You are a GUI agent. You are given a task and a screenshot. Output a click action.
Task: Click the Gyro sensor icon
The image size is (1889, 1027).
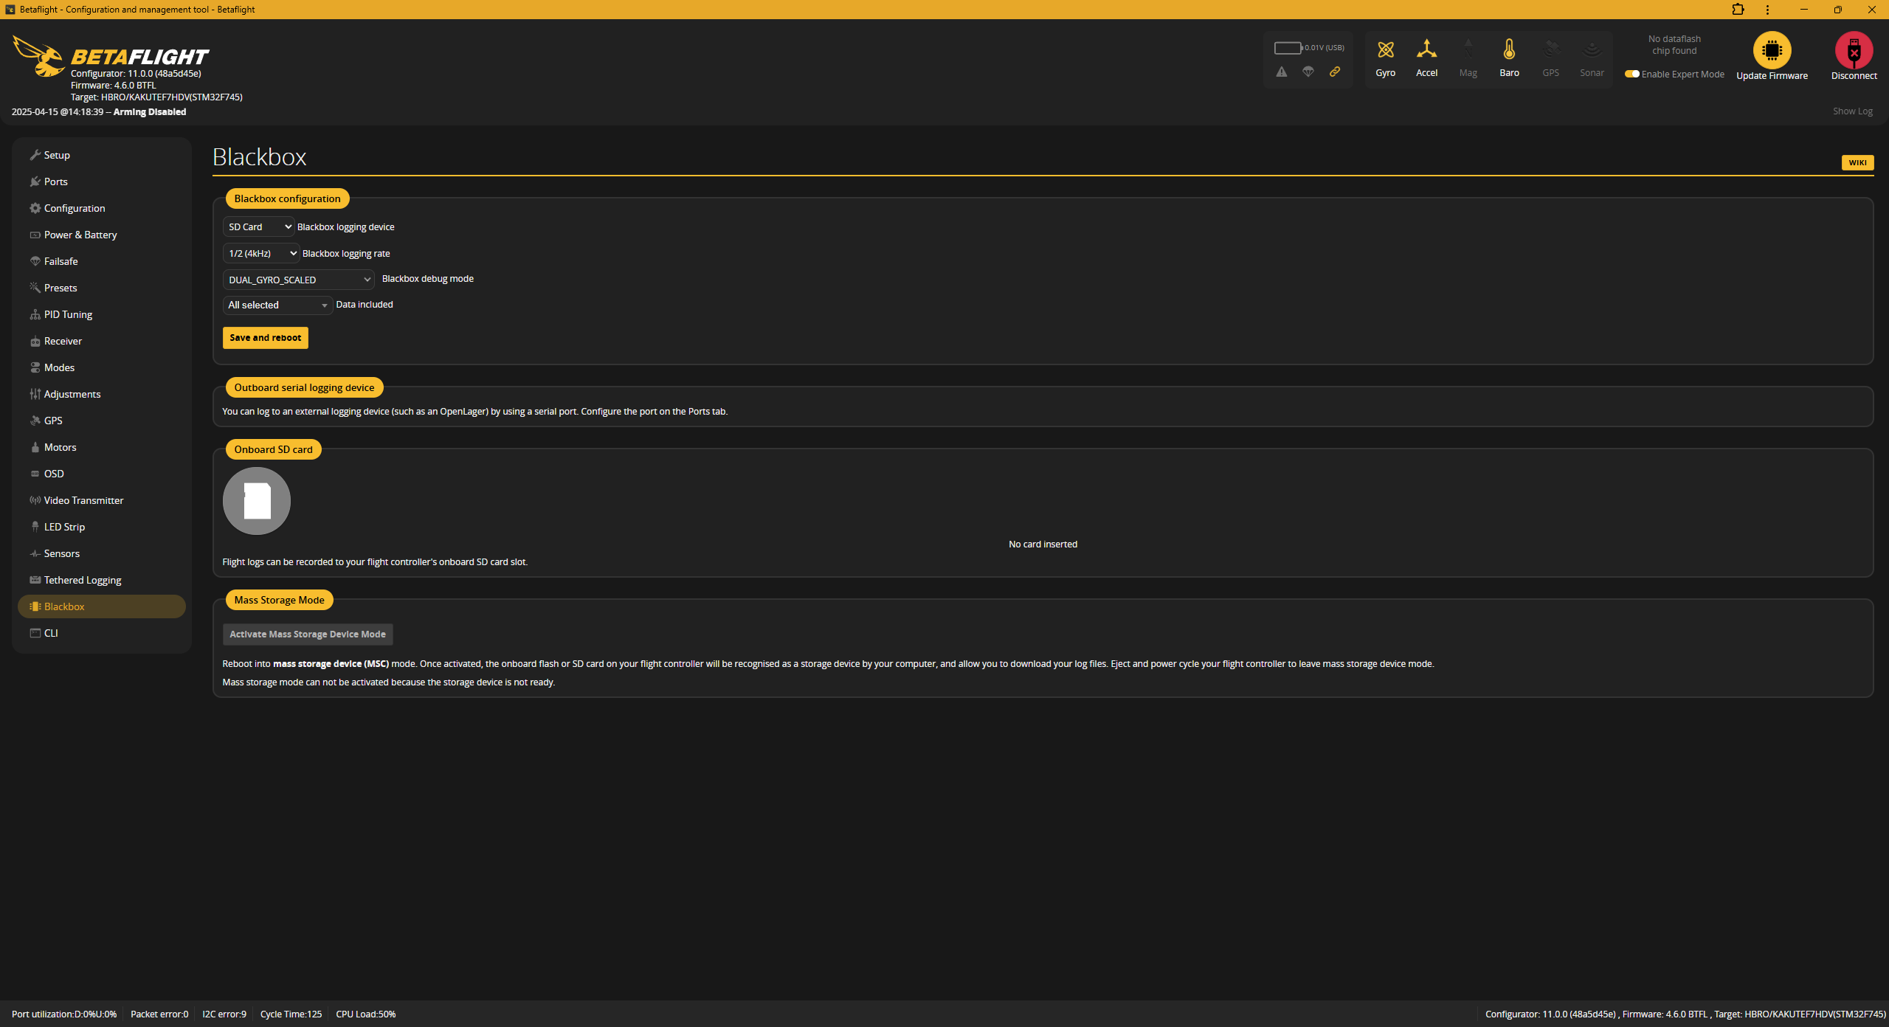(1385, 49)
